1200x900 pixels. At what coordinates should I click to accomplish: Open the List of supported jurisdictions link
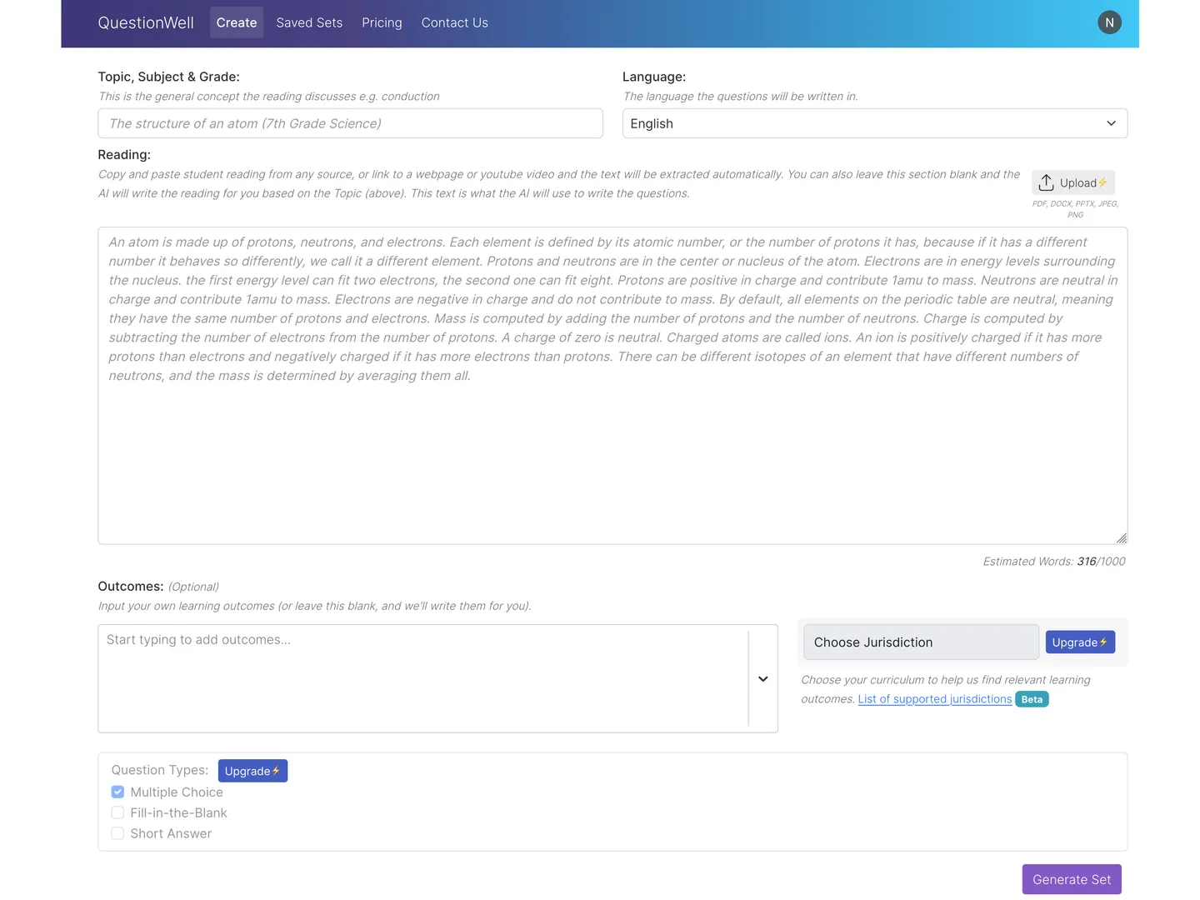click(935, 699)
